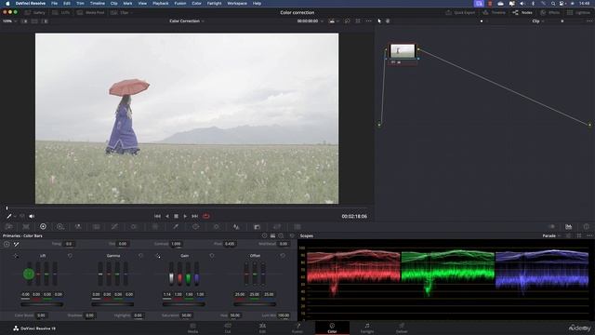Open the Parade scope type dropdown
Viewport: 595px width, 335px height.
click(551, 235)
